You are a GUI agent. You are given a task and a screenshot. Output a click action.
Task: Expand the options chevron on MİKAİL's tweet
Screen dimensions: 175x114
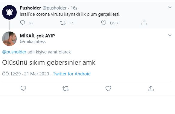click(170, 35)
